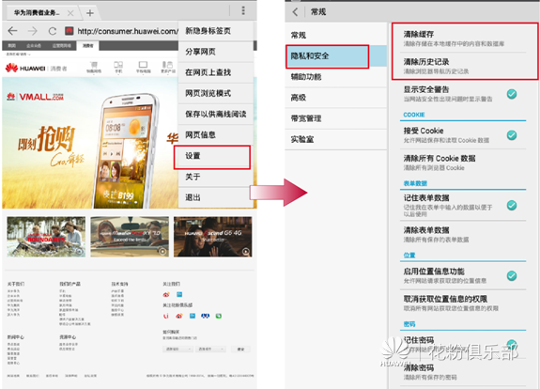Image resolution: width=540 pixels, height=389 pixels.
Task: Click the 更多产品 category icon
Action: [168, 67]
